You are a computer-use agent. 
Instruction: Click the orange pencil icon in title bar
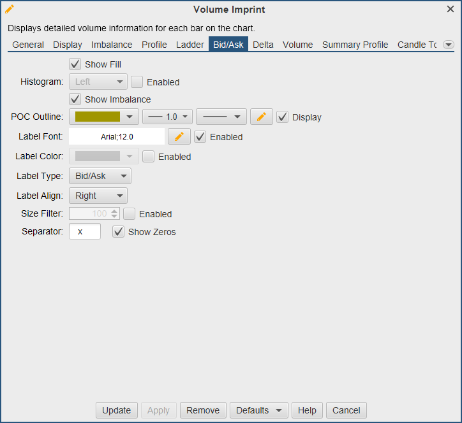coord(10,9)
